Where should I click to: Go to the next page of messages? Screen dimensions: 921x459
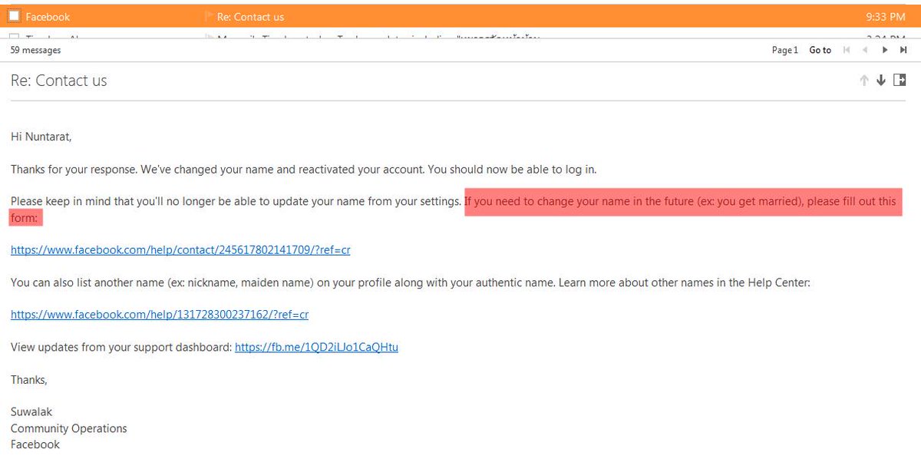point(884,50)
